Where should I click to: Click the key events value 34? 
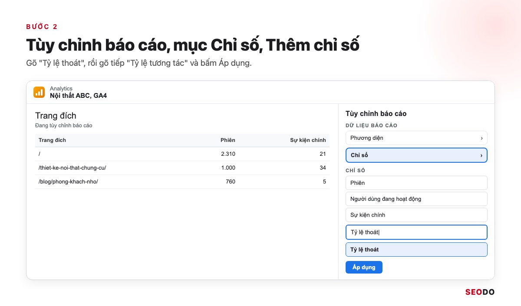point(323,168)
